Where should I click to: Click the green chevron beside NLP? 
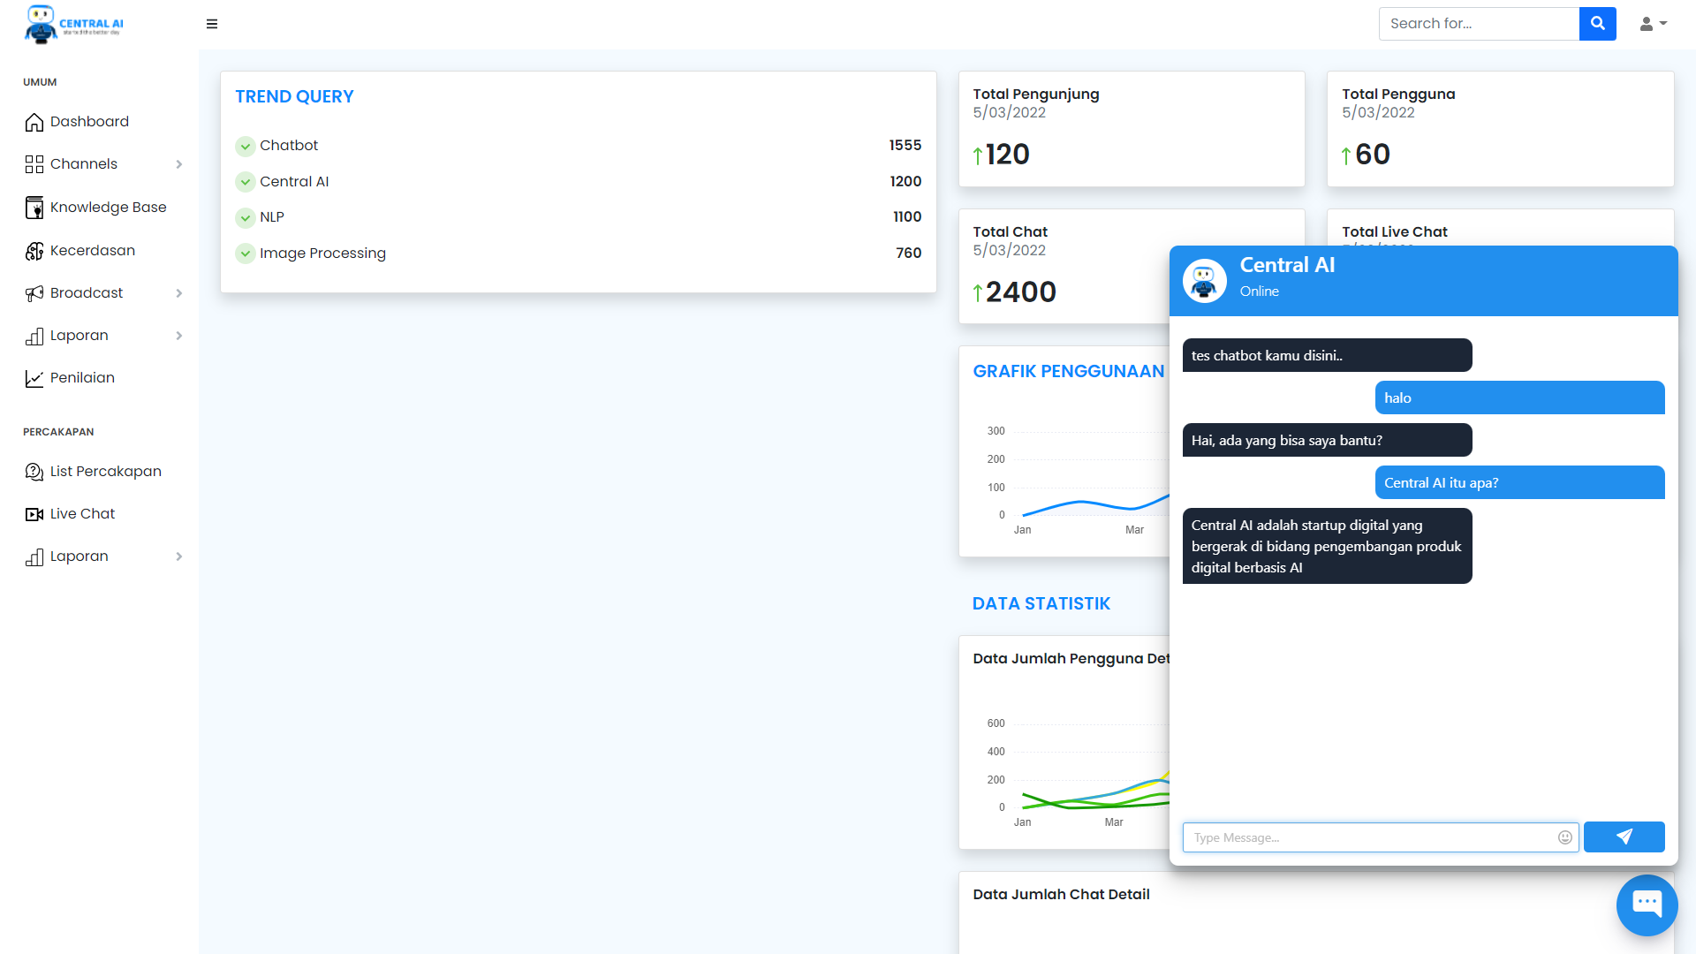click(246, 217)
